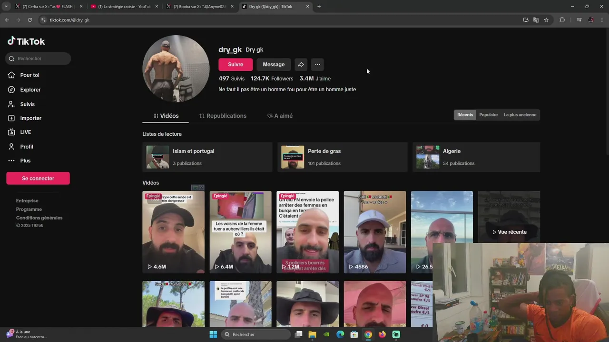The height and width of the screenshot is (342, 609).
Task: Open Importer upload page
Action: [25, 118]
